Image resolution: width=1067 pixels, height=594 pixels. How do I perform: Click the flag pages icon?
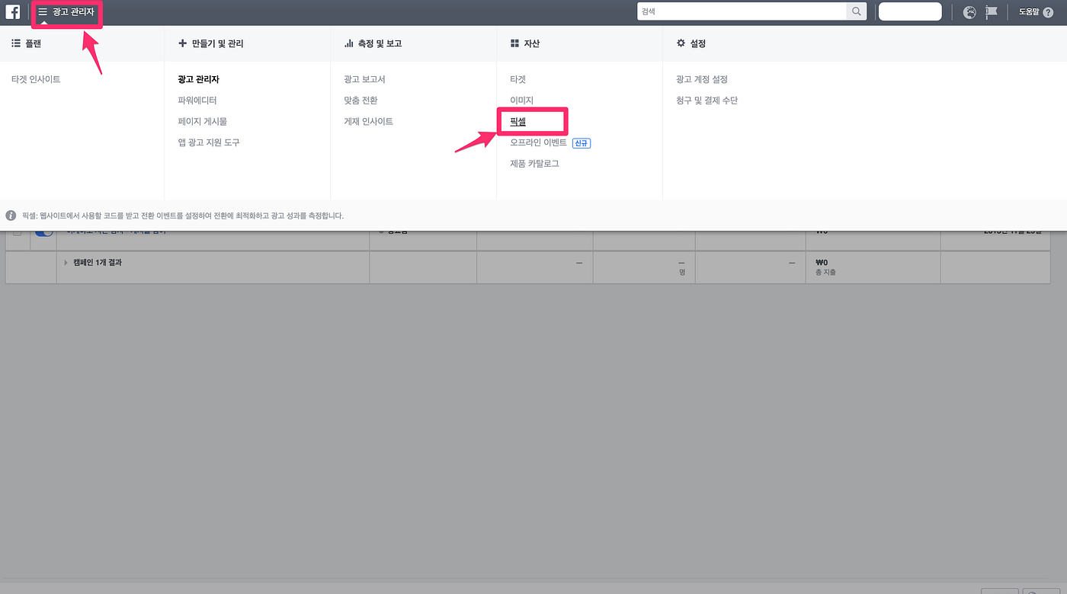(x=992, y=12)
